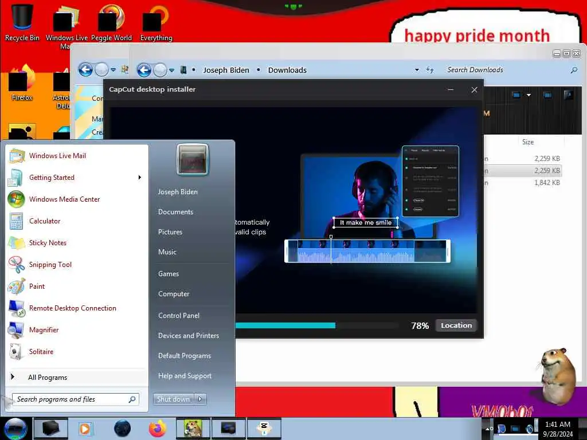
Task: Launch Windows Media Center
Action: [77, 199]
